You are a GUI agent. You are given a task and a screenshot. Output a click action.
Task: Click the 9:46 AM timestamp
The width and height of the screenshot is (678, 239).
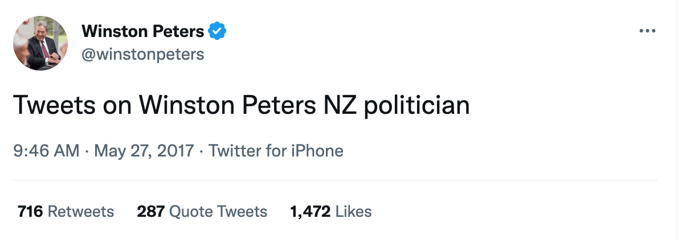(x=46, y=151)
